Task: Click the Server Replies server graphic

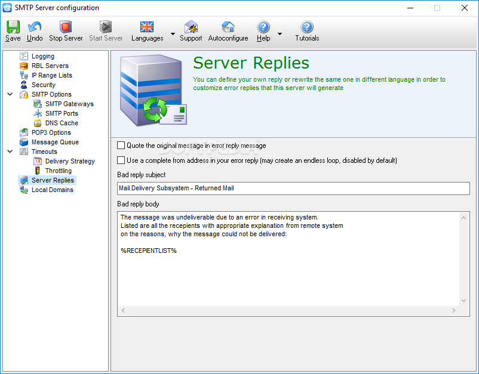Action: click(x=153, y=90)
